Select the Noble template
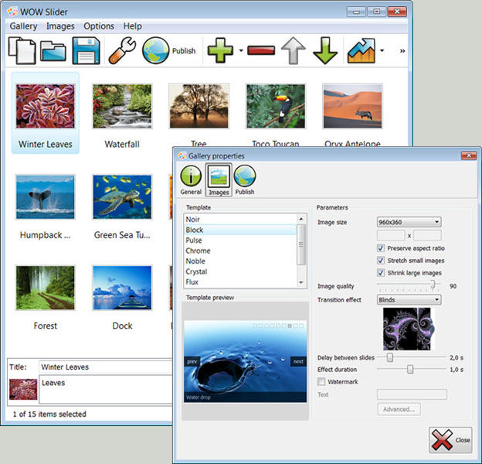 240,261
